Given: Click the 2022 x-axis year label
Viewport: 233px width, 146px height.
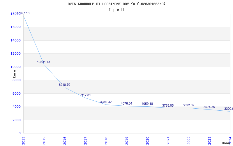Looking at the screenshot, I should coord(189,140).
